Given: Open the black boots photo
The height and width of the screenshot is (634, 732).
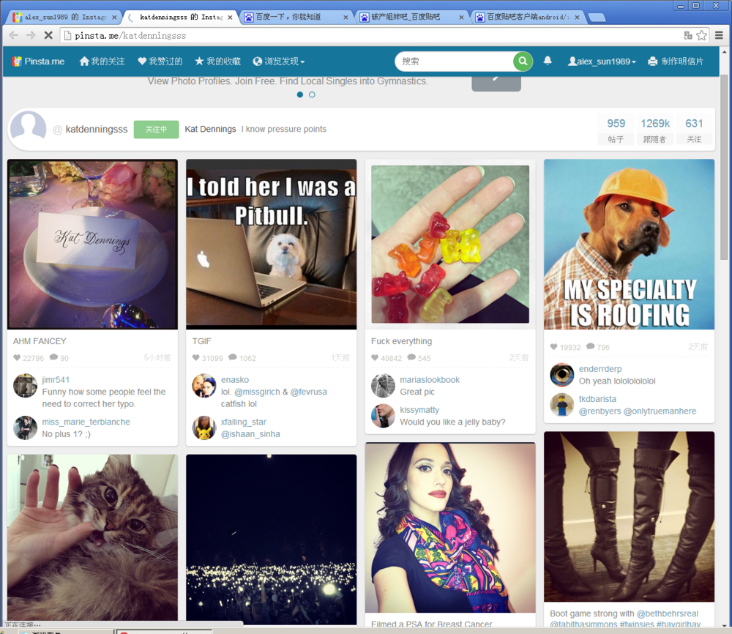Looking at the screenshot, I should point(629,516).
